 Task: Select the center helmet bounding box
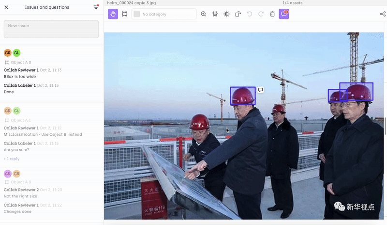click(243, 96)
